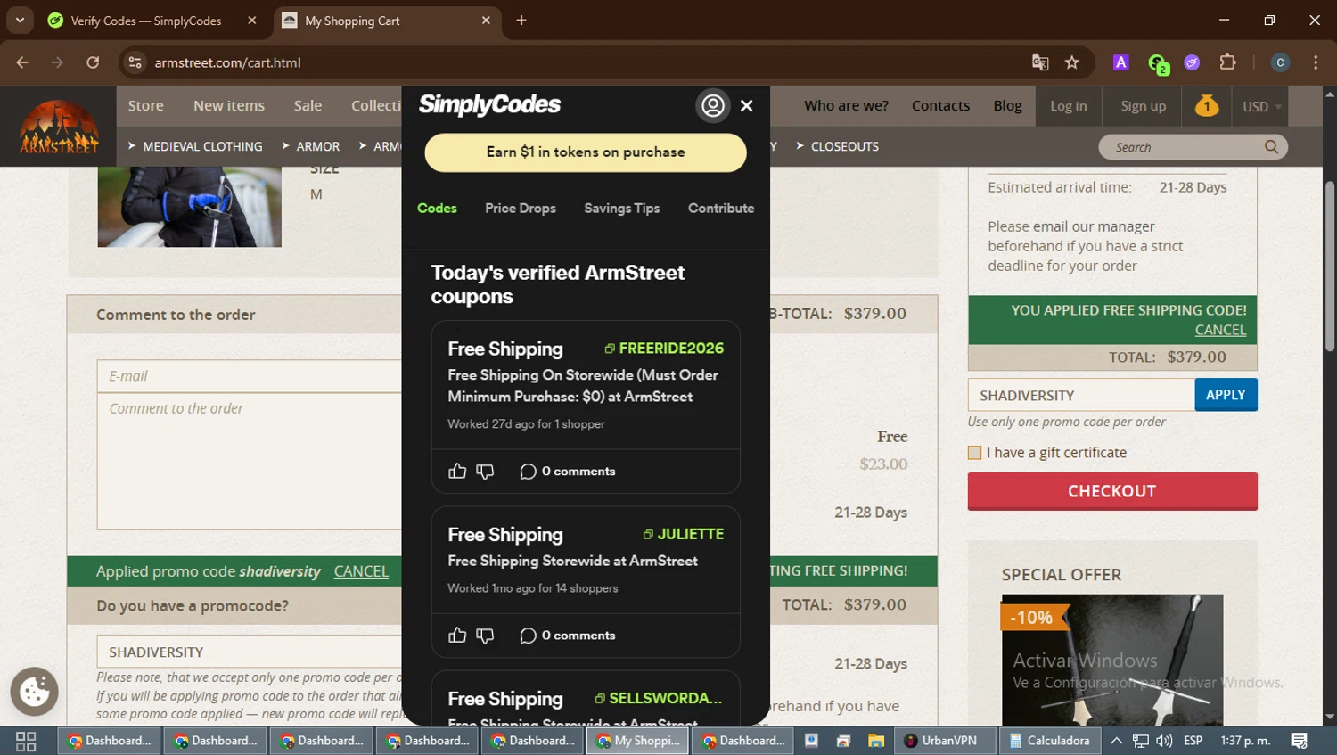The height and width of the screenshot is (755, 1337).
Task: Click the sidebar SHADIVERSITY promo code field
Action: point(1081,395)
